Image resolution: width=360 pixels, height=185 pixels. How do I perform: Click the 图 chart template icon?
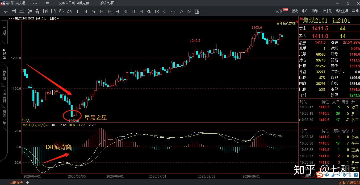tap(45, 11)
